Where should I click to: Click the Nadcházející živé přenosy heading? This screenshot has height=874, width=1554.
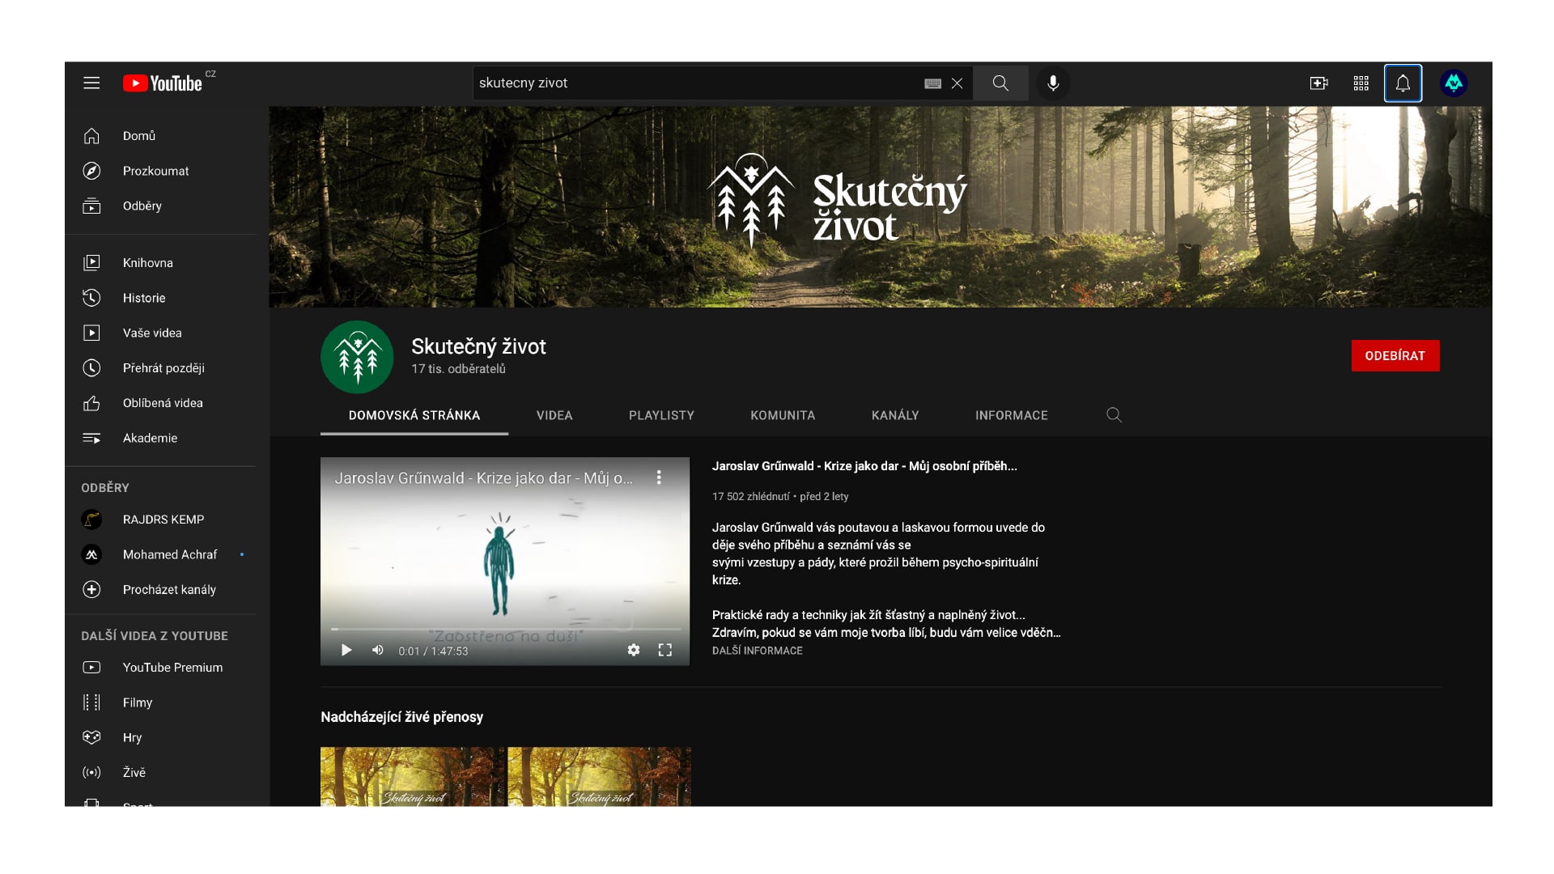[401, 717]
